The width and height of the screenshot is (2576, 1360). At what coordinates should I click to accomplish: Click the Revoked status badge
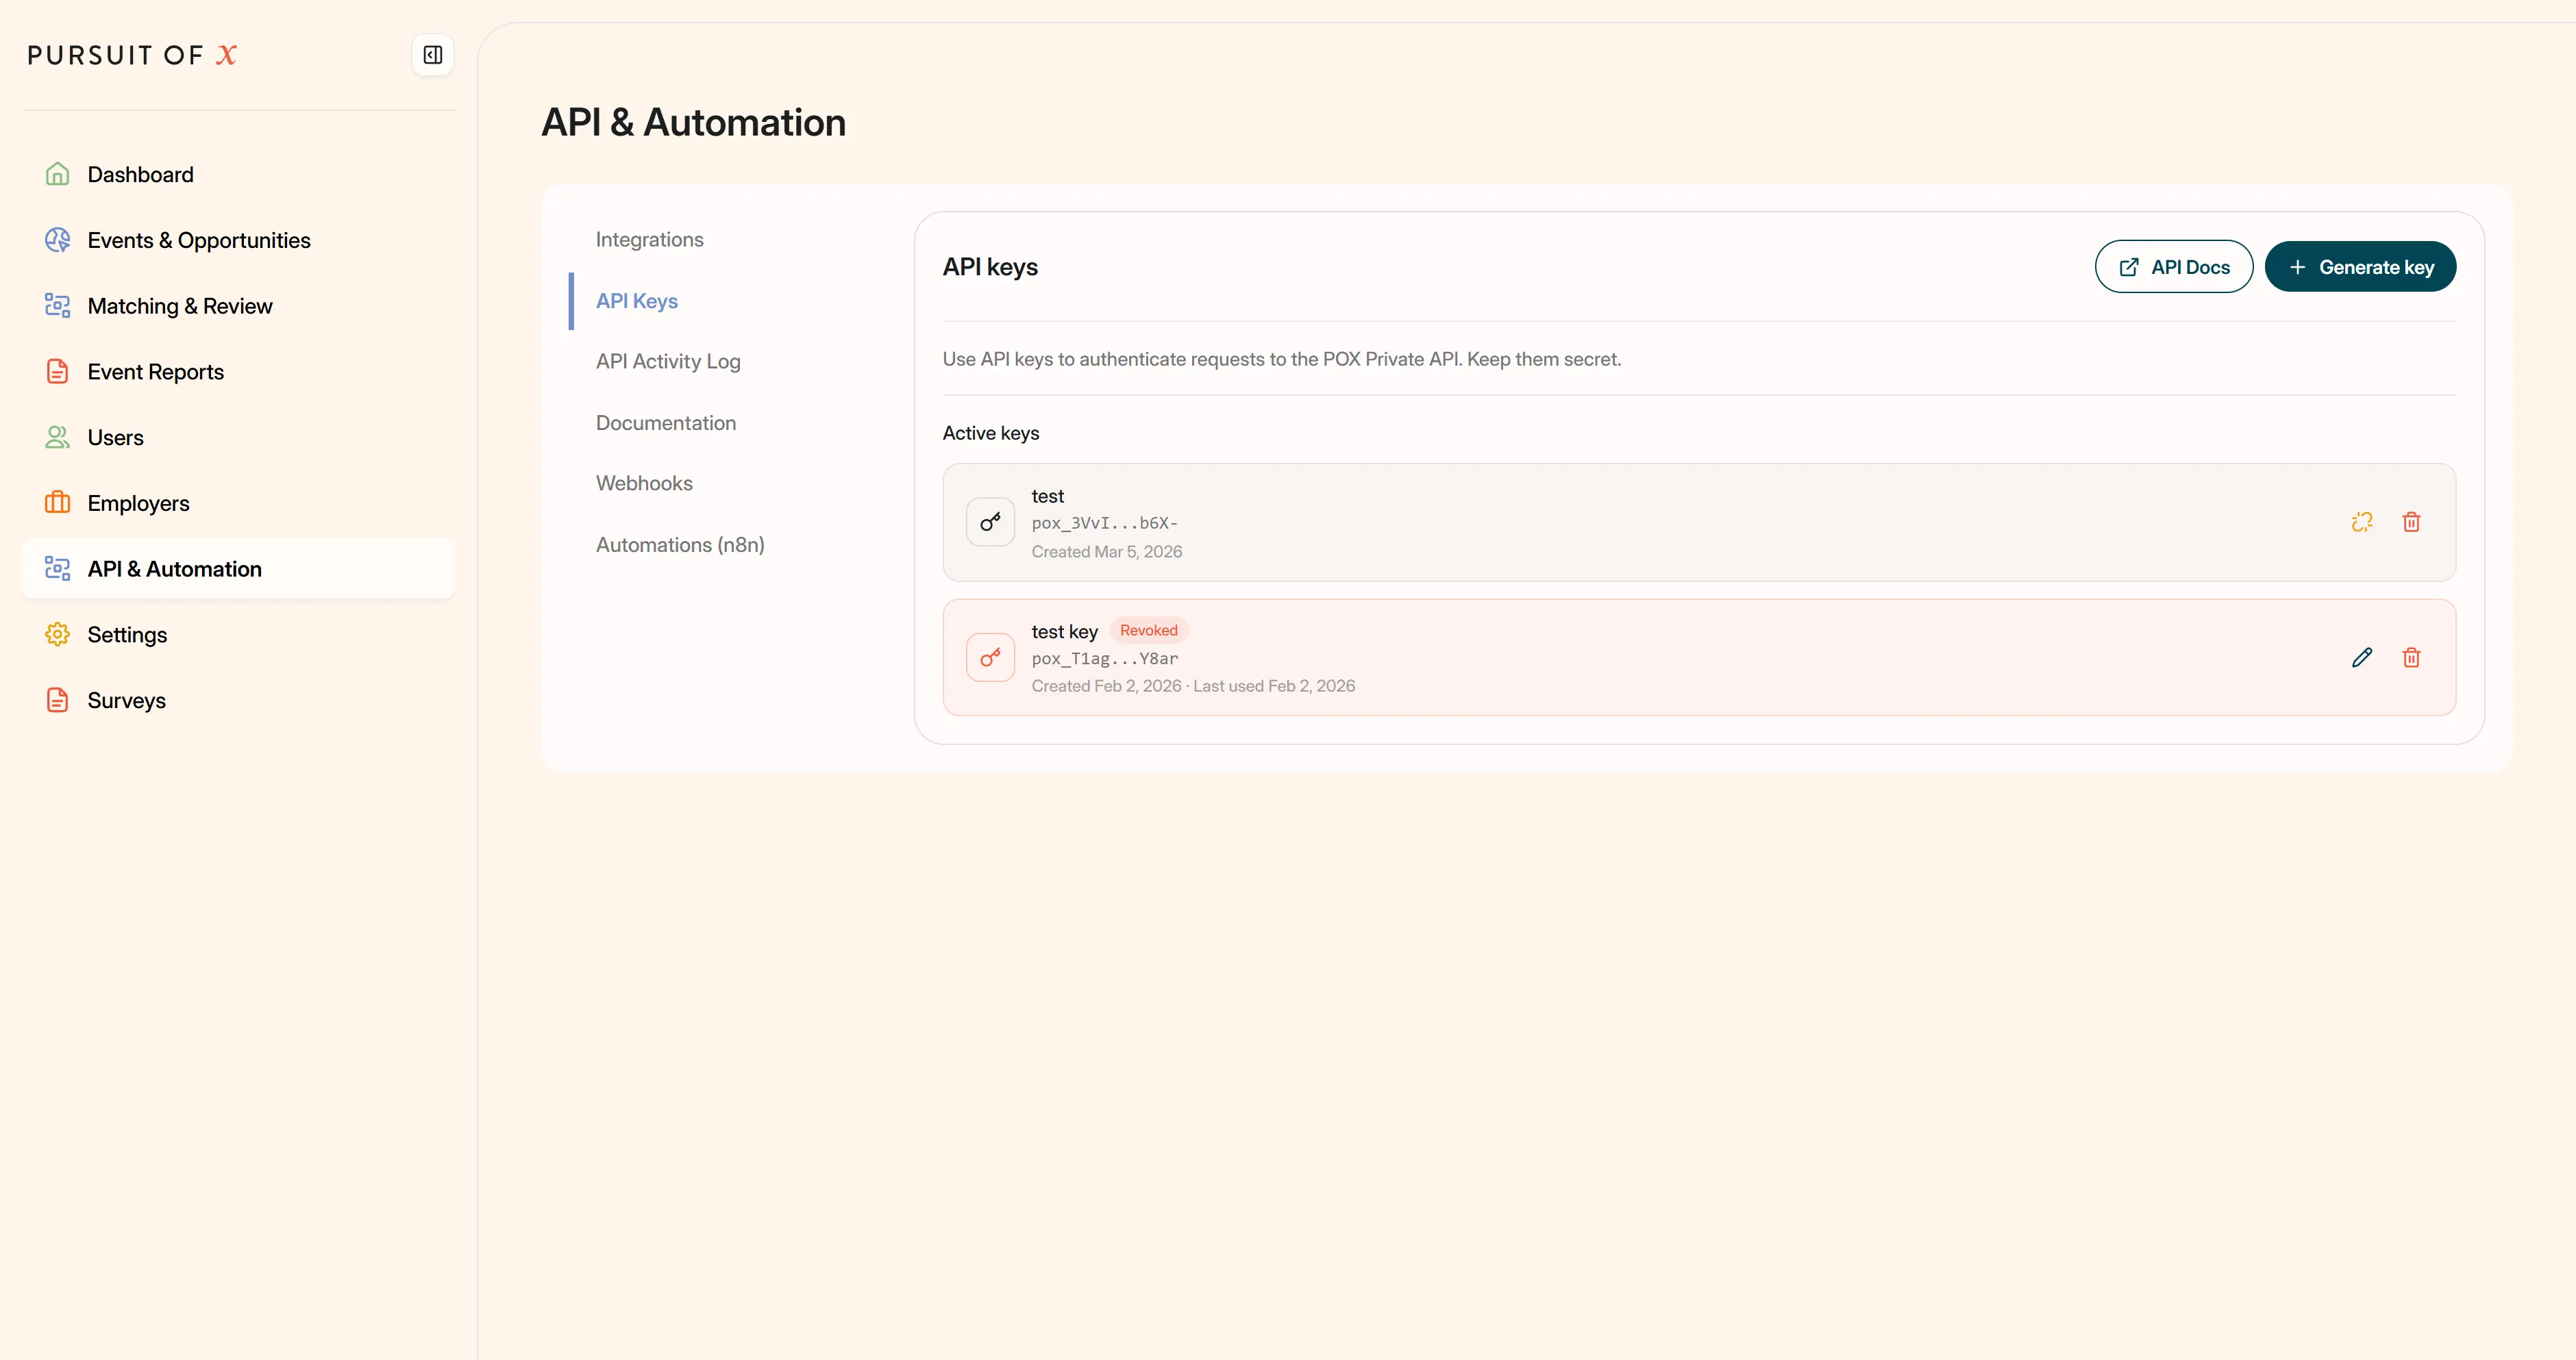[1148, 631]
